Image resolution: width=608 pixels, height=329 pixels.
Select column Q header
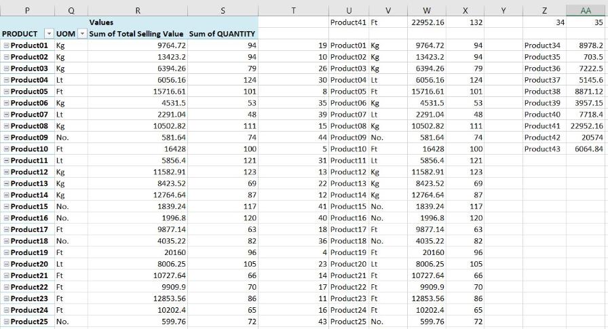point(71,10)
